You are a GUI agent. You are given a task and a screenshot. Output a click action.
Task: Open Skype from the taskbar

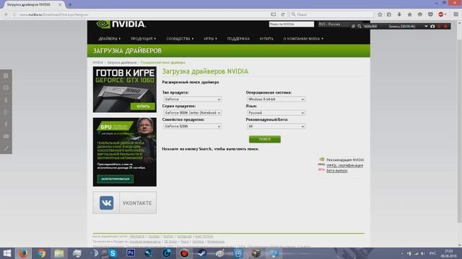click(113, 253)
